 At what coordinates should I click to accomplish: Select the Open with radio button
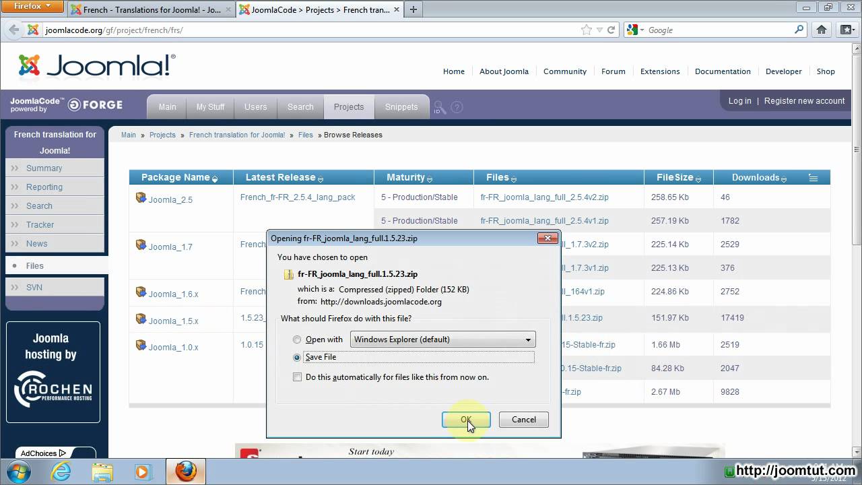(297, 340)
